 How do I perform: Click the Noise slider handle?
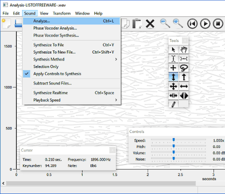[173, 158]
